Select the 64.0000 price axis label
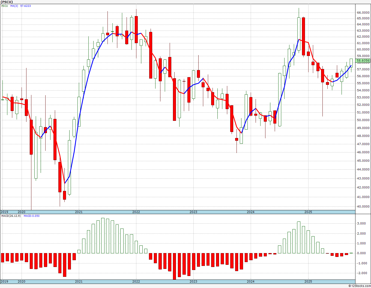This screenshot has height=288, width=371. tap(363, 24)
